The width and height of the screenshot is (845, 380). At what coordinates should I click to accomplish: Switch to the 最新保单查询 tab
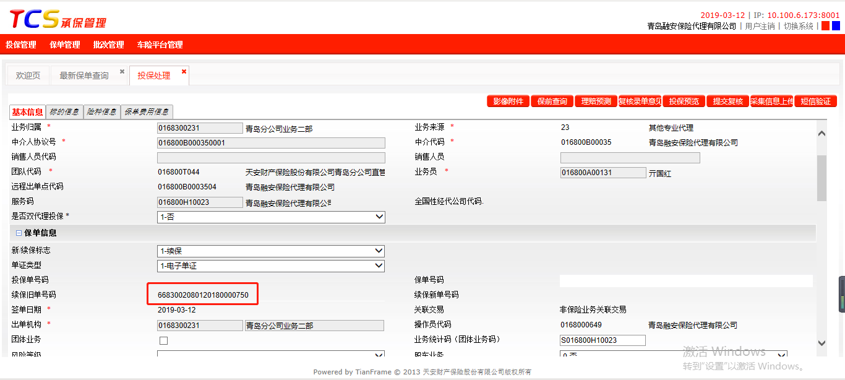coord(84,76)
